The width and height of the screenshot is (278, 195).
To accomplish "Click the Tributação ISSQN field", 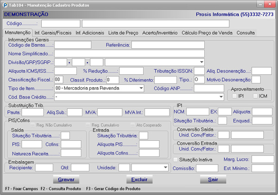I will pos(199,71).
